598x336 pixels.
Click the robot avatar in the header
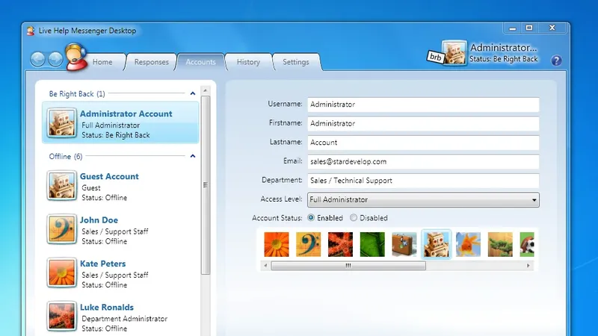454,52
